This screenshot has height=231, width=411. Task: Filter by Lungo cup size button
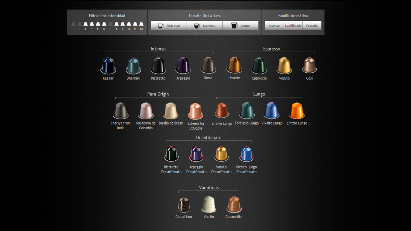click(241, 26)
